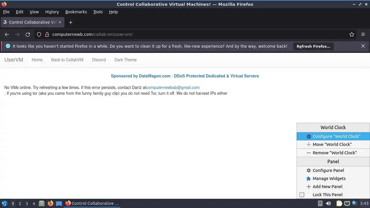Open Manage Widgets from panel menu

pyautogui.click(x=333, y=179)
